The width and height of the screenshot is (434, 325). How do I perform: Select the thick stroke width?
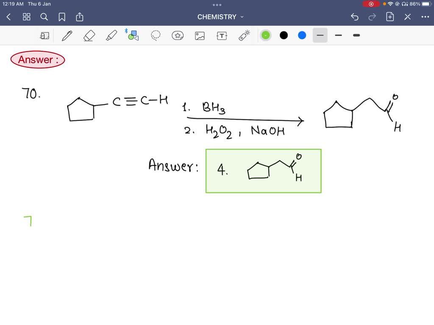click(356, 36)
